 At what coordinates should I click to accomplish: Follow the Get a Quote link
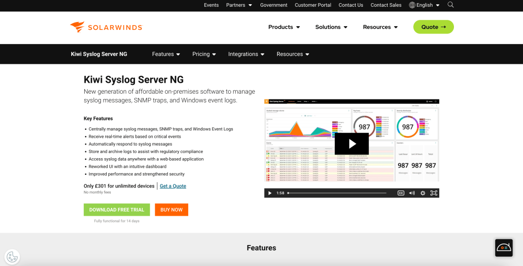click(x=173, y=186)
